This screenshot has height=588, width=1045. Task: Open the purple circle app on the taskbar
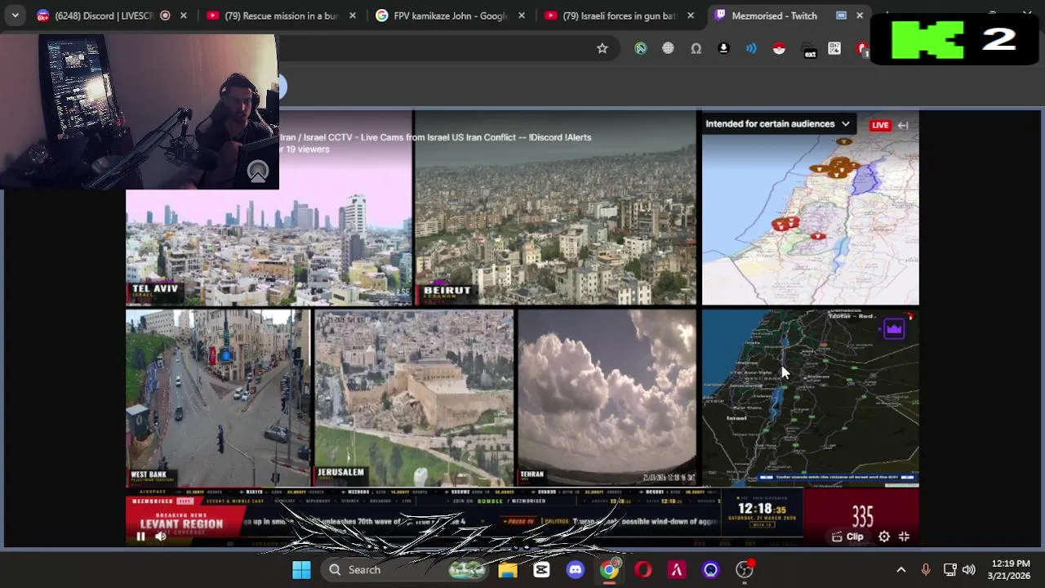click(x=710, y=569)
